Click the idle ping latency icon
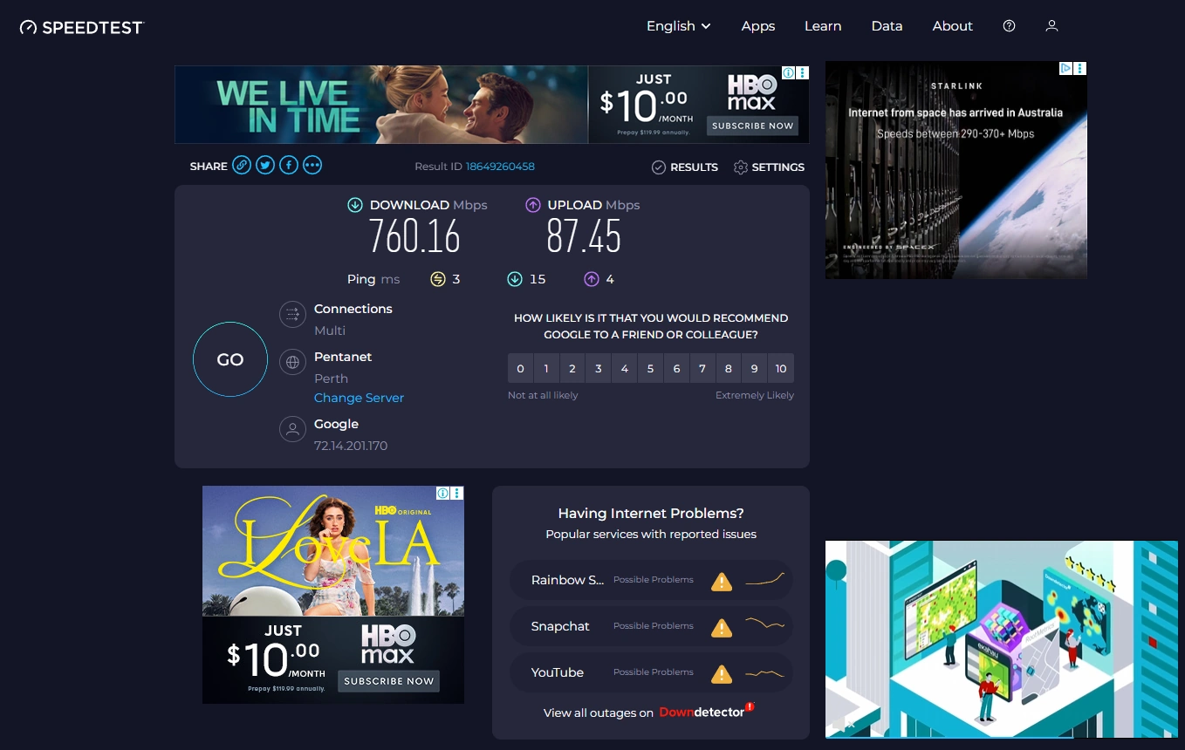 [x=438, y=279]
